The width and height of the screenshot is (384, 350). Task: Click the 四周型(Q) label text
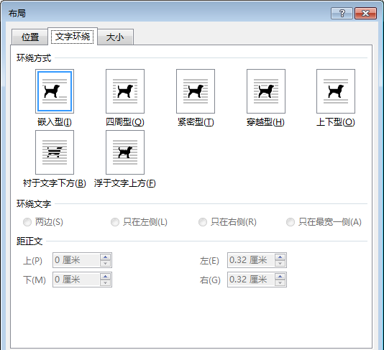click(x=125, y=122)
